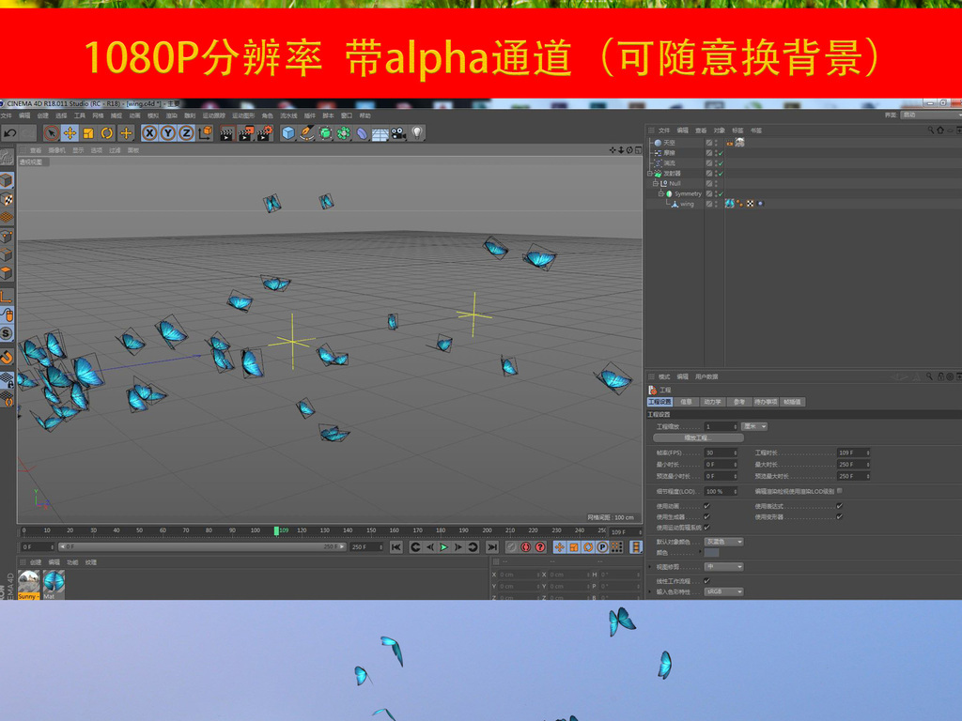Enable the render LOD checkbox in editor

pyautogui.click(x=839, y=491)
